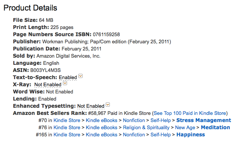Open Kindle eBooks link in #70 row
This screenshot has height=142, width=242.
[x=101, y=121]
